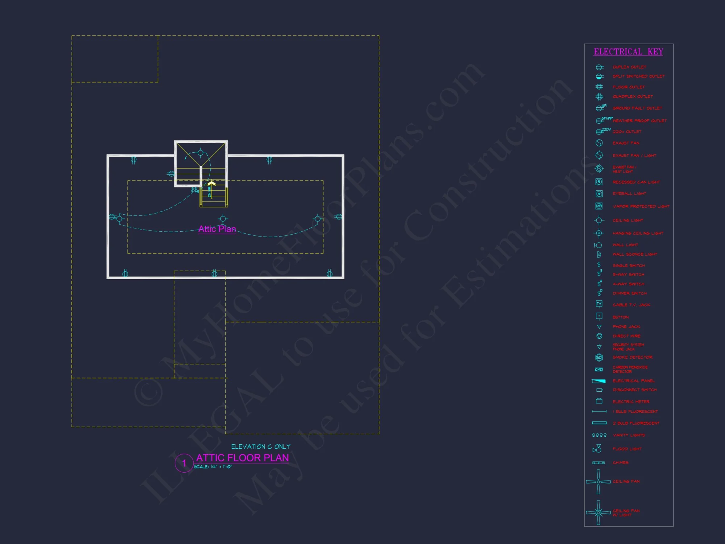Screen dimensions: 725x544
Task: Click the Attic Floor Plan title
Action: [242, 458]
